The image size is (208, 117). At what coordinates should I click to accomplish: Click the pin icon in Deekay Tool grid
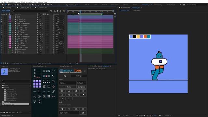(x=83, y=95)
